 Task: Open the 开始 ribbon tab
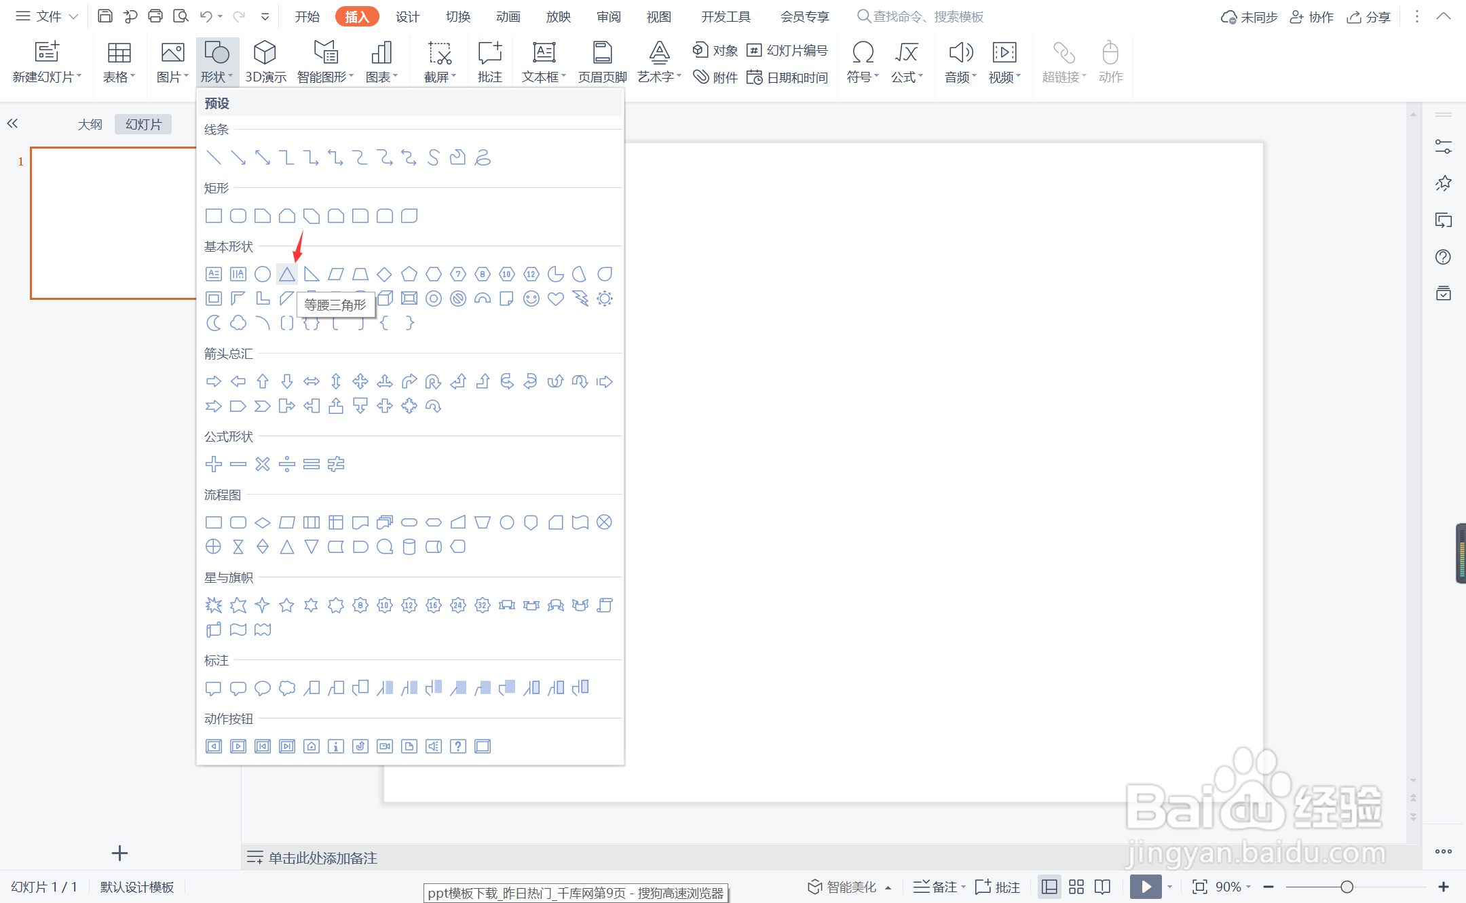coord(307,16)
